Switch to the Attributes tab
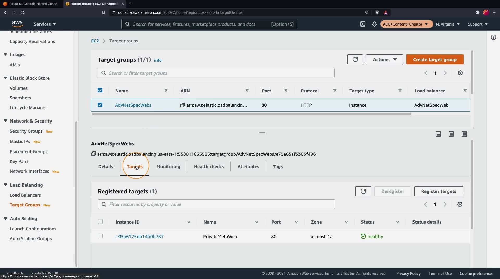The width and height of the screenshot is (500, 279). point(248,167)
